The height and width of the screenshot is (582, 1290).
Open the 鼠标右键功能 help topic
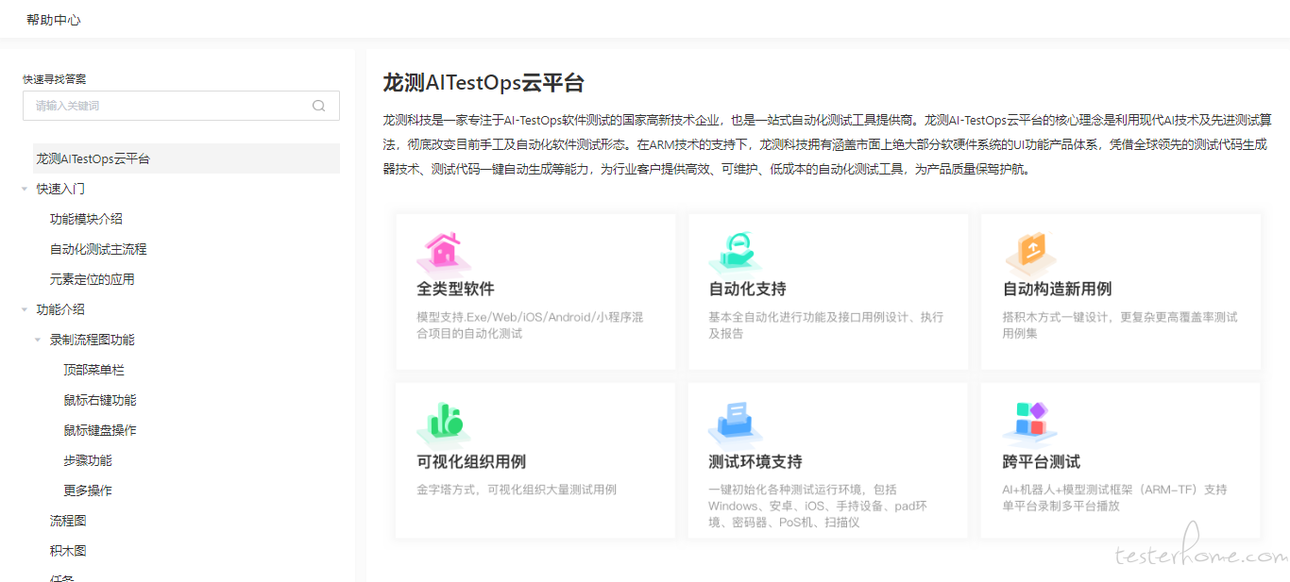tap(100, 400)
